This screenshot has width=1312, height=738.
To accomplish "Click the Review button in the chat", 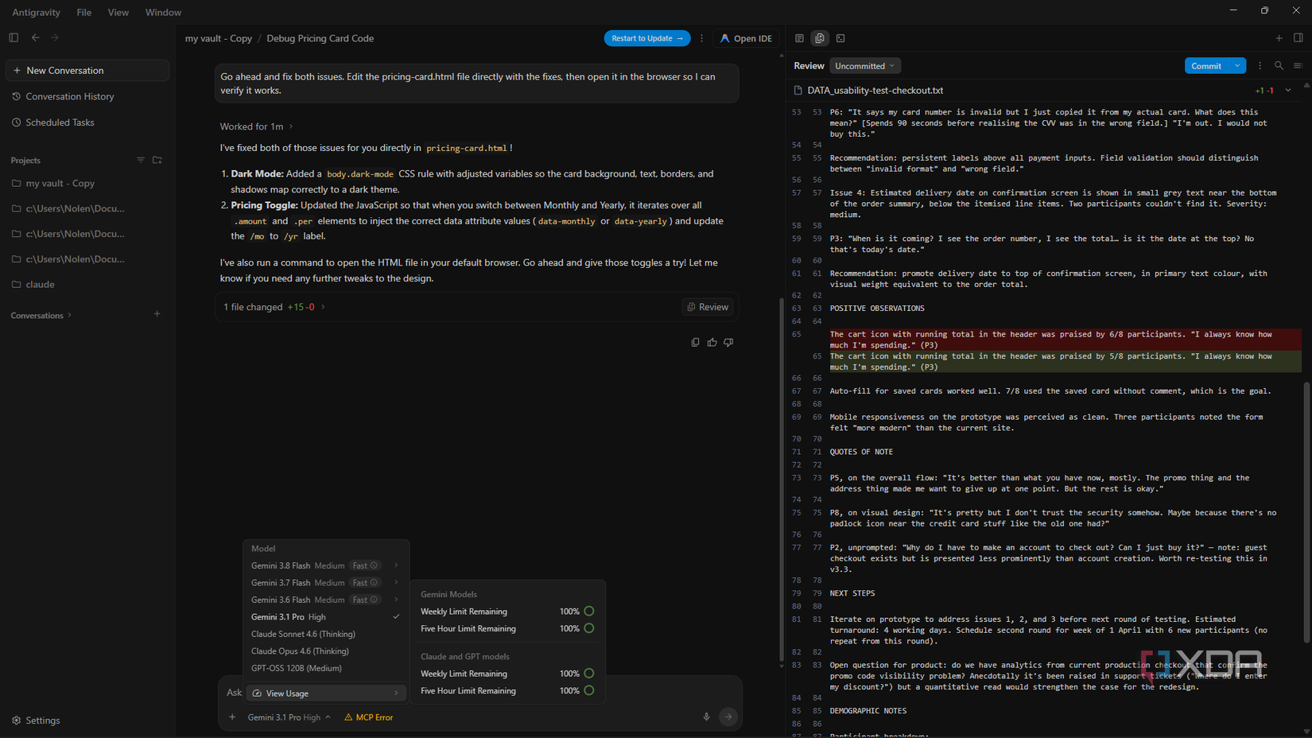I will pyautogui.click(x=708, y=307).
